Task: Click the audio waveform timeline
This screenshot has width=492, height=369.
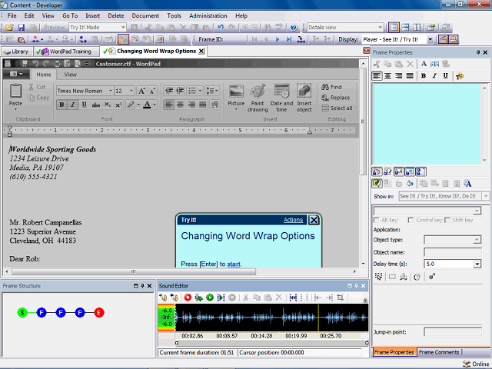Action: pyautogui.click(x=271, y=317)
